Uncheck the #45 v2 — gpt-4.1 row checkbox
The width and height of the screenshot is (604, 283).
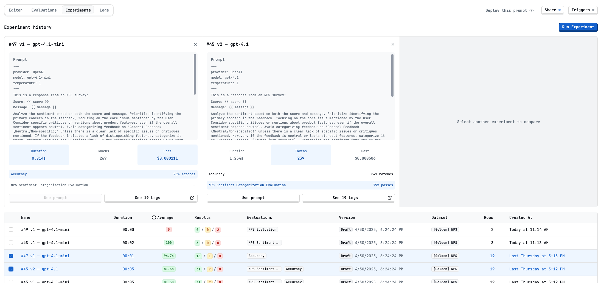11,269
